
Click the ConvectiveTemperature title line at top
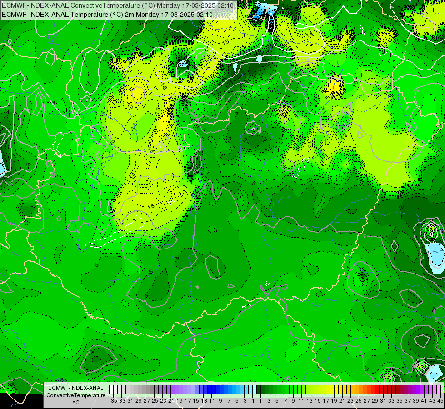(x=118, y=5)
